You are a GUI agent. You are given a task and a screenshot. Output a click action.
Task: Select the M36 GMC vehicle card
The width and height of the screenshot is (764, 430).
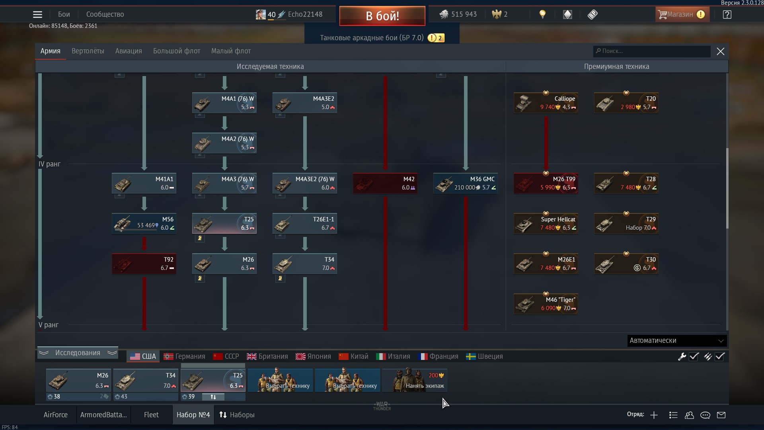pyautogui.click(x=466, y=184)
